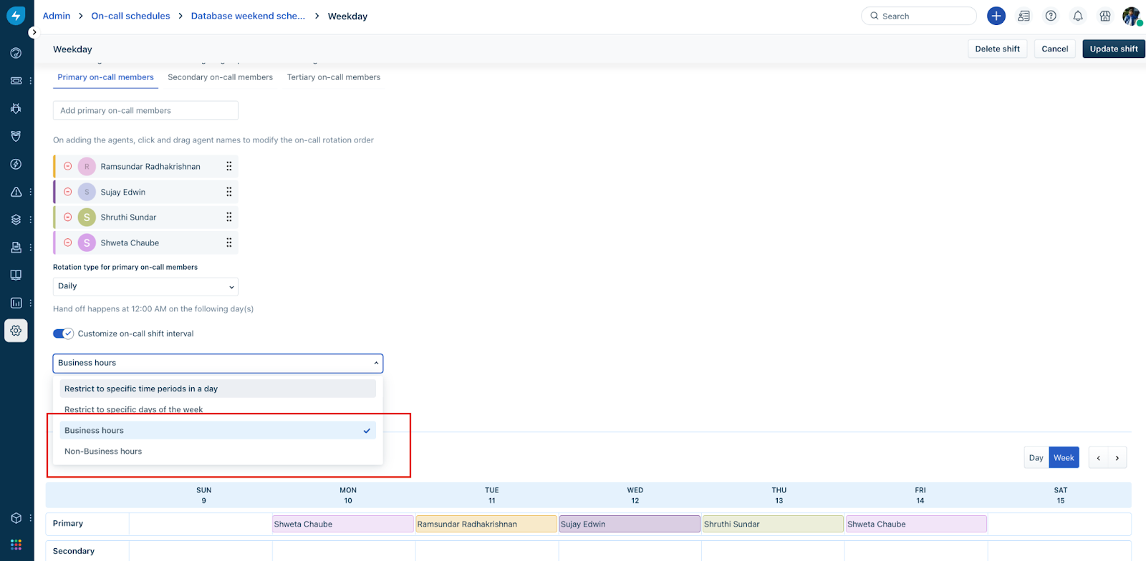Remove Sujay Edwin from primary members
The image size is (1146, 561).
(x=68, y=192)
